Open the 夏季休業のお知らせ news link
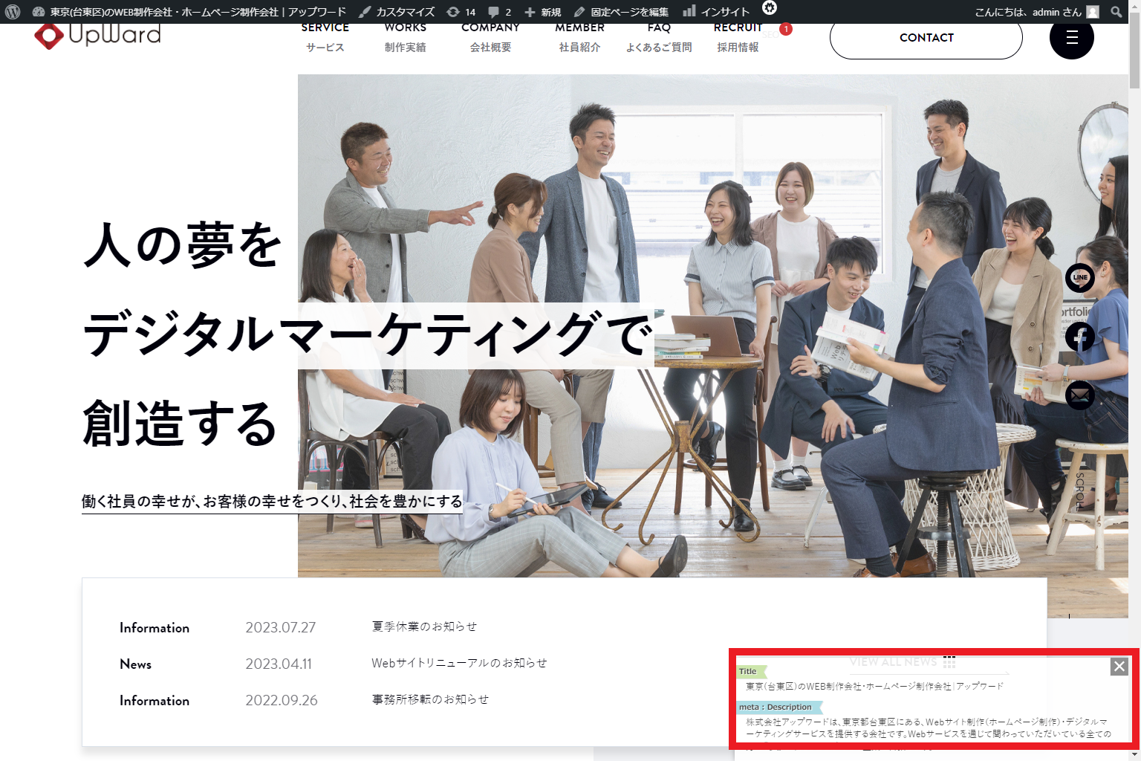1141x761 pixels. point(424,626)
